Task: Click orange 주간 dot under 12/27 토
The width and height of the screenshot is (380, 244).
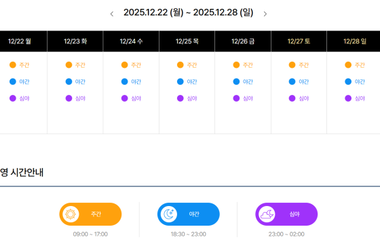Action: [292, 65]
